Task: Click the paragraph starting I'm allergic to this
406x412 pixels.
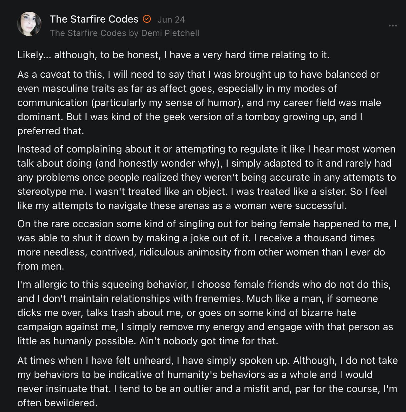Action: pyautogui.click(x=205, y=313)
